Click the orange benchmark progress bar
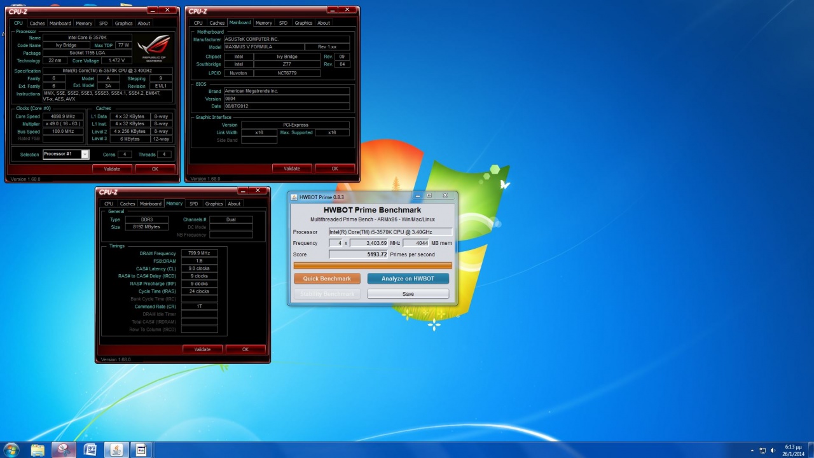The image size is (814, 458). point(373,265)
